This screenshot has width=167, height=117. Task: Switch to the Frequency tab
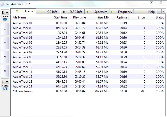point(121,12)
